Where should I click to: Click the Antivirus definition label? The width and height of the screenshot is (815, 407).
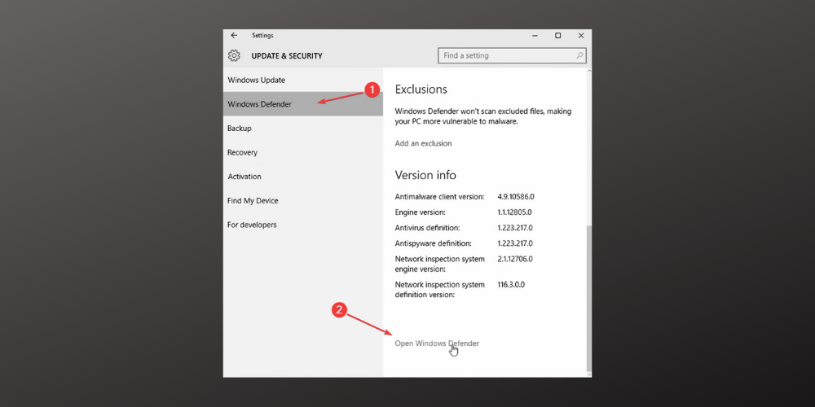pos(427,228)
